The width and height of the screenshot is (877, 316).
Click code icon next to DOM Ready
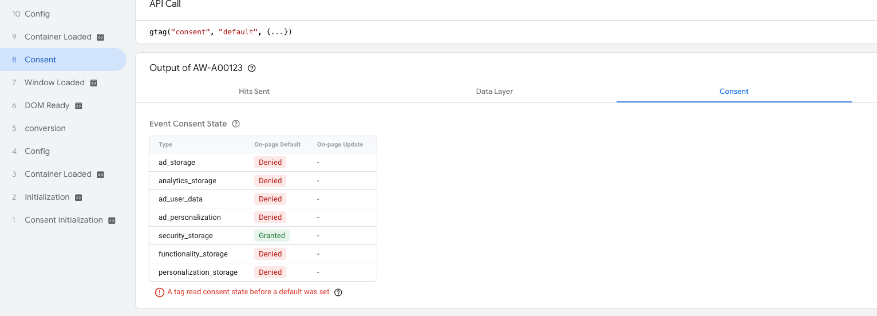[78, 106]
